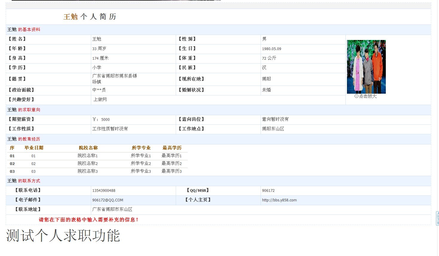Click the expected salary value 5000
This screenshot has width=439, height=256.
coord(105,120)
